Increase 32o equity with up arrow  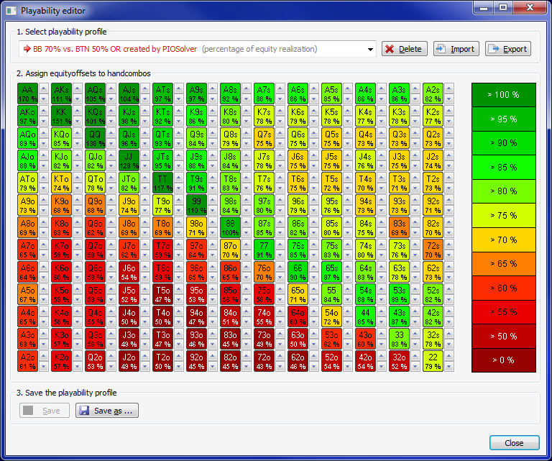[x=415, y=356]
